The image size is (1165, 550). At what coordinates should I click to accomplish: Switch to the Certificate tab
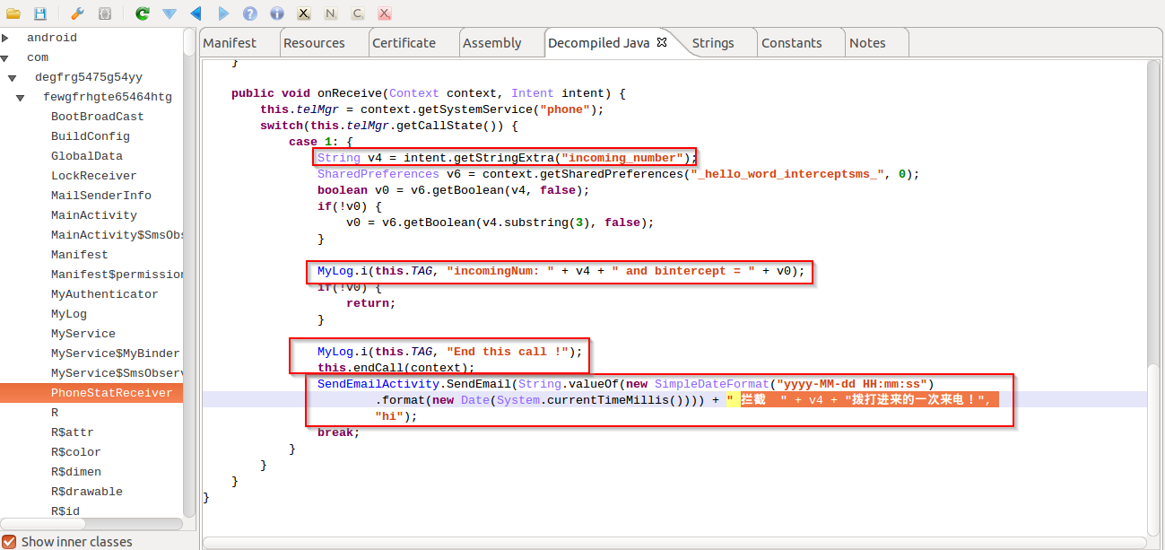[404, 42]
